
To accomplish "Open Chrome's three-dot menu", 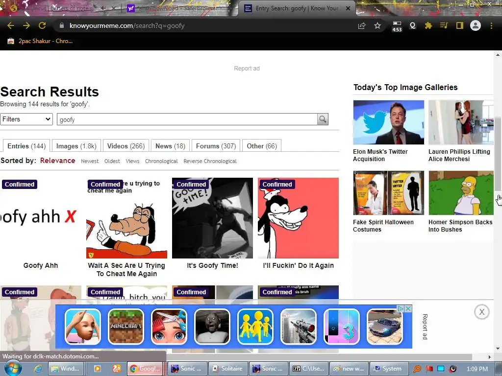I will tap(491, 25).
